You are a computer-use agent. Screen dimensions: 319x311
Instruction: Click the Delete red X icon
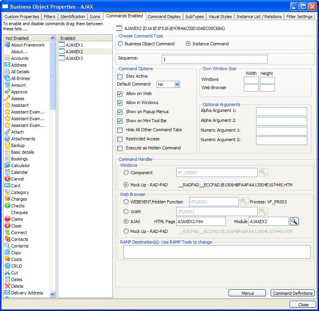tap(7, 286)
